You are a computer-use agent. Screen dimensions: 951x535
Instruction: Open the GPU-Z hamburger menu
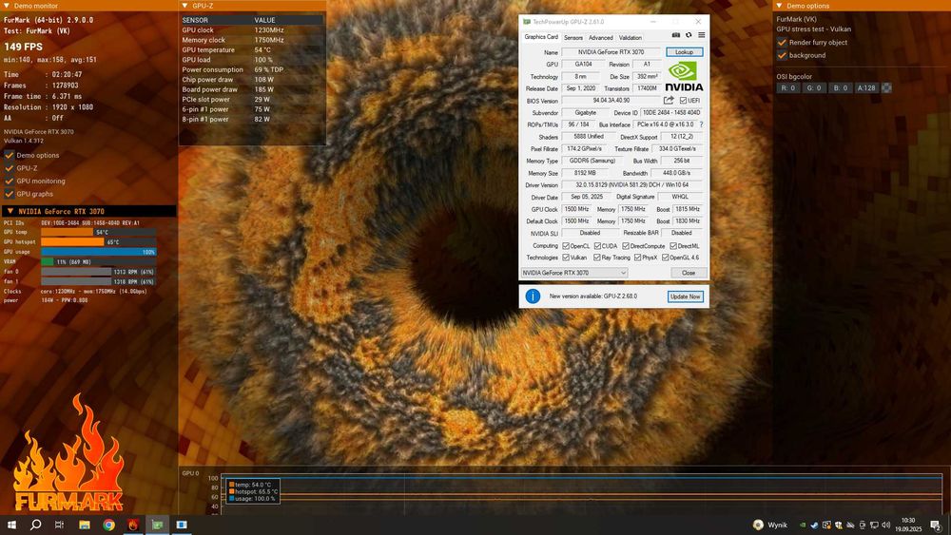[701, 35]
